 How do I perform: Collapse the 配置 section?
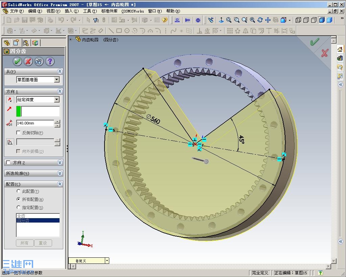tap(60, 184)
